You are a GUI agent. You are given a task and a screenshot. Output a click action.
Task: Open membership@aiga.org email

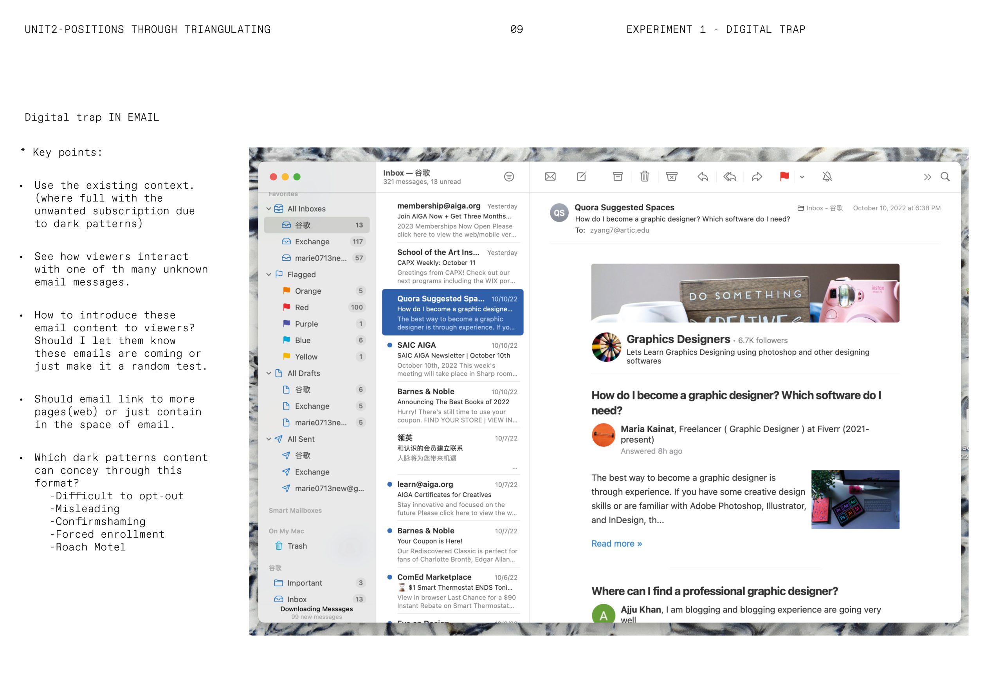pos(453,220)
